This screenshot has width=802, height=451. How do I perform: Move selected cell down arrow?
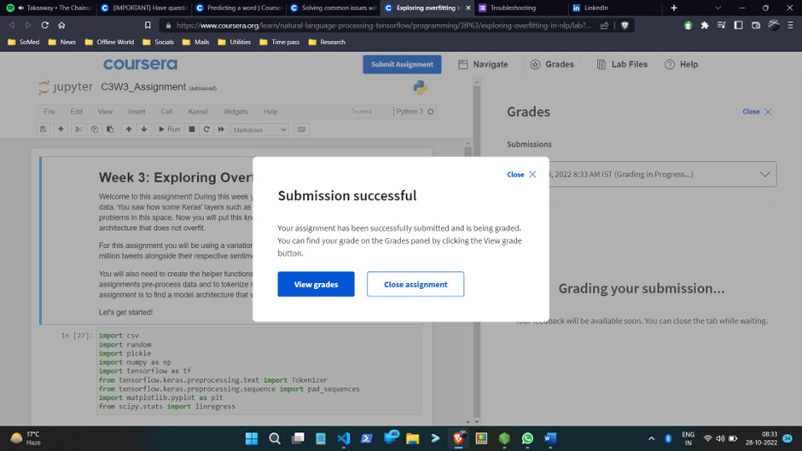pos(144,130)
